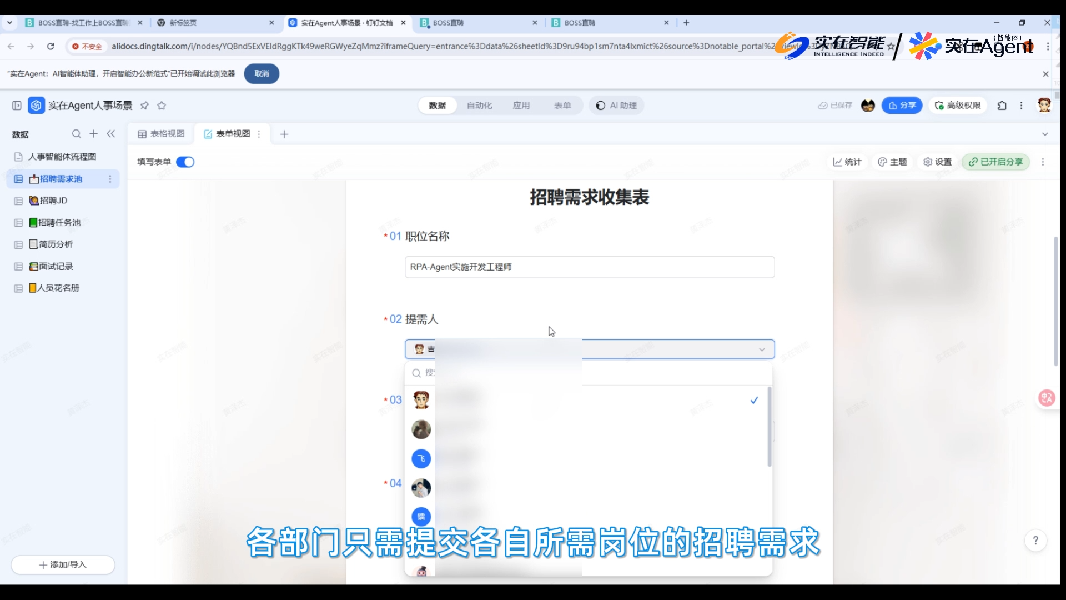
Task: Open 表单视图 tab options menu
Action: 259,134
